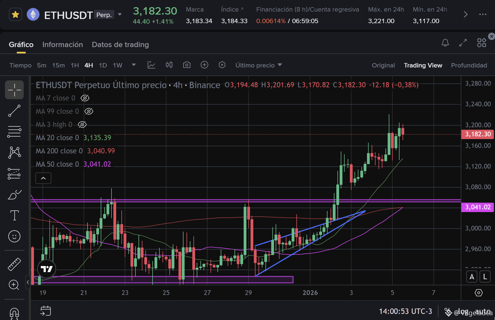Screen dimensions: 495x320
Task: Change the candlestick chart type icon
Action: [x=169, y=65]
